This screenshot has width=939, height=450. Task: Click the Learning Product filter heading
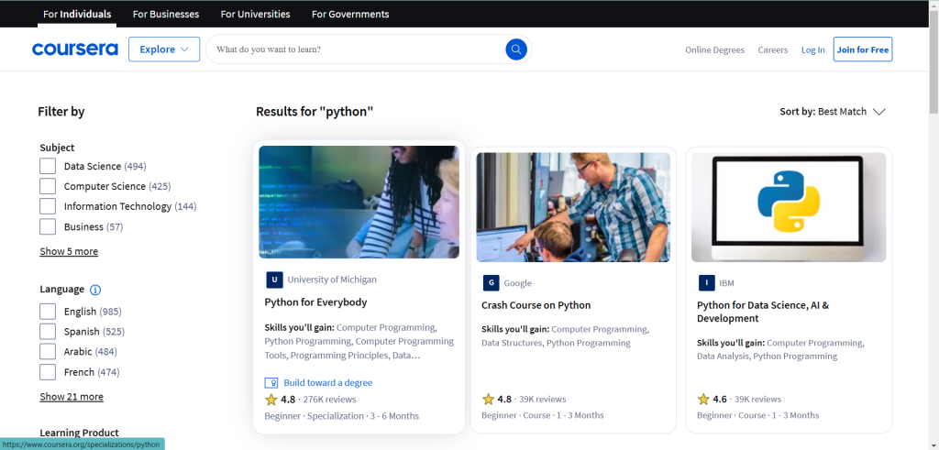coord(79,433)
